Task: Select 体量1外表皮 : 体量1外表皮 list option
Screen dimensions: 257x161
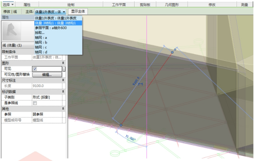Action: pyautogui.click(x=58, y=18)
